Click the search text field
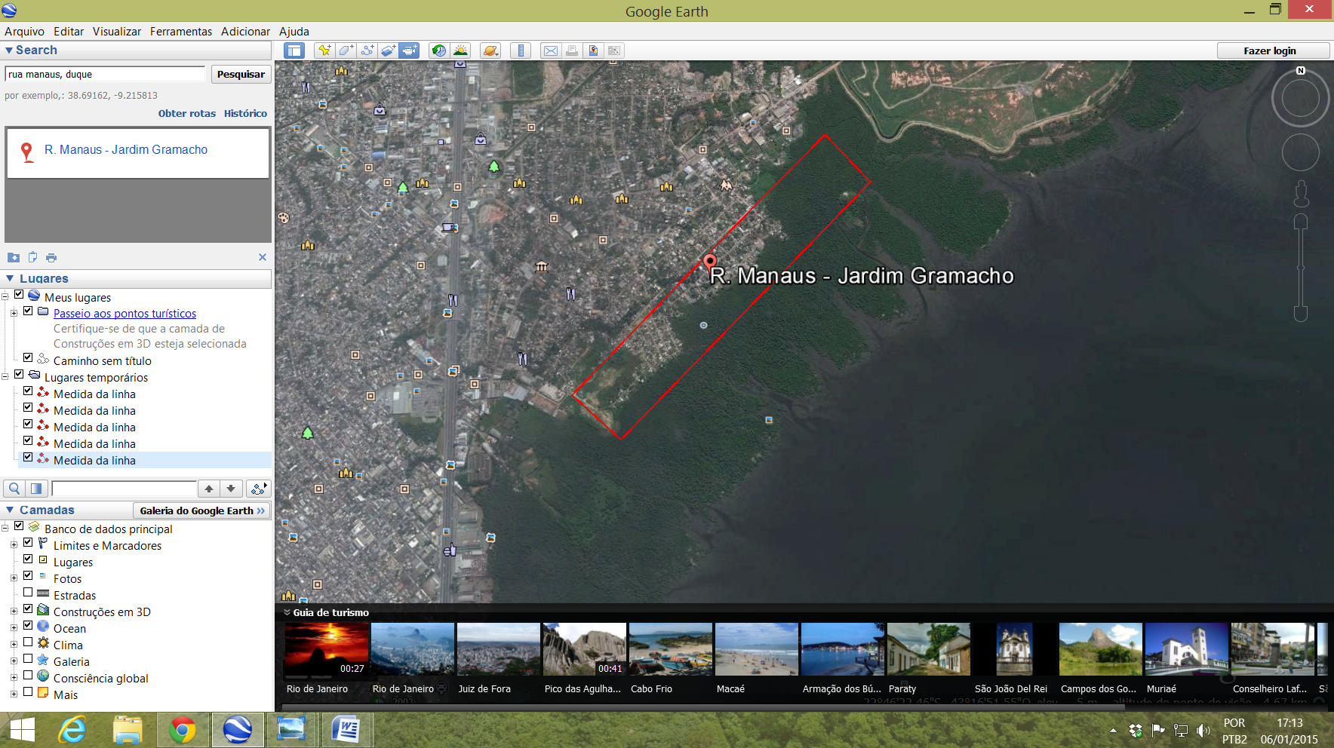The height and width of the screenshot is (748, 1334). (105, 74)
